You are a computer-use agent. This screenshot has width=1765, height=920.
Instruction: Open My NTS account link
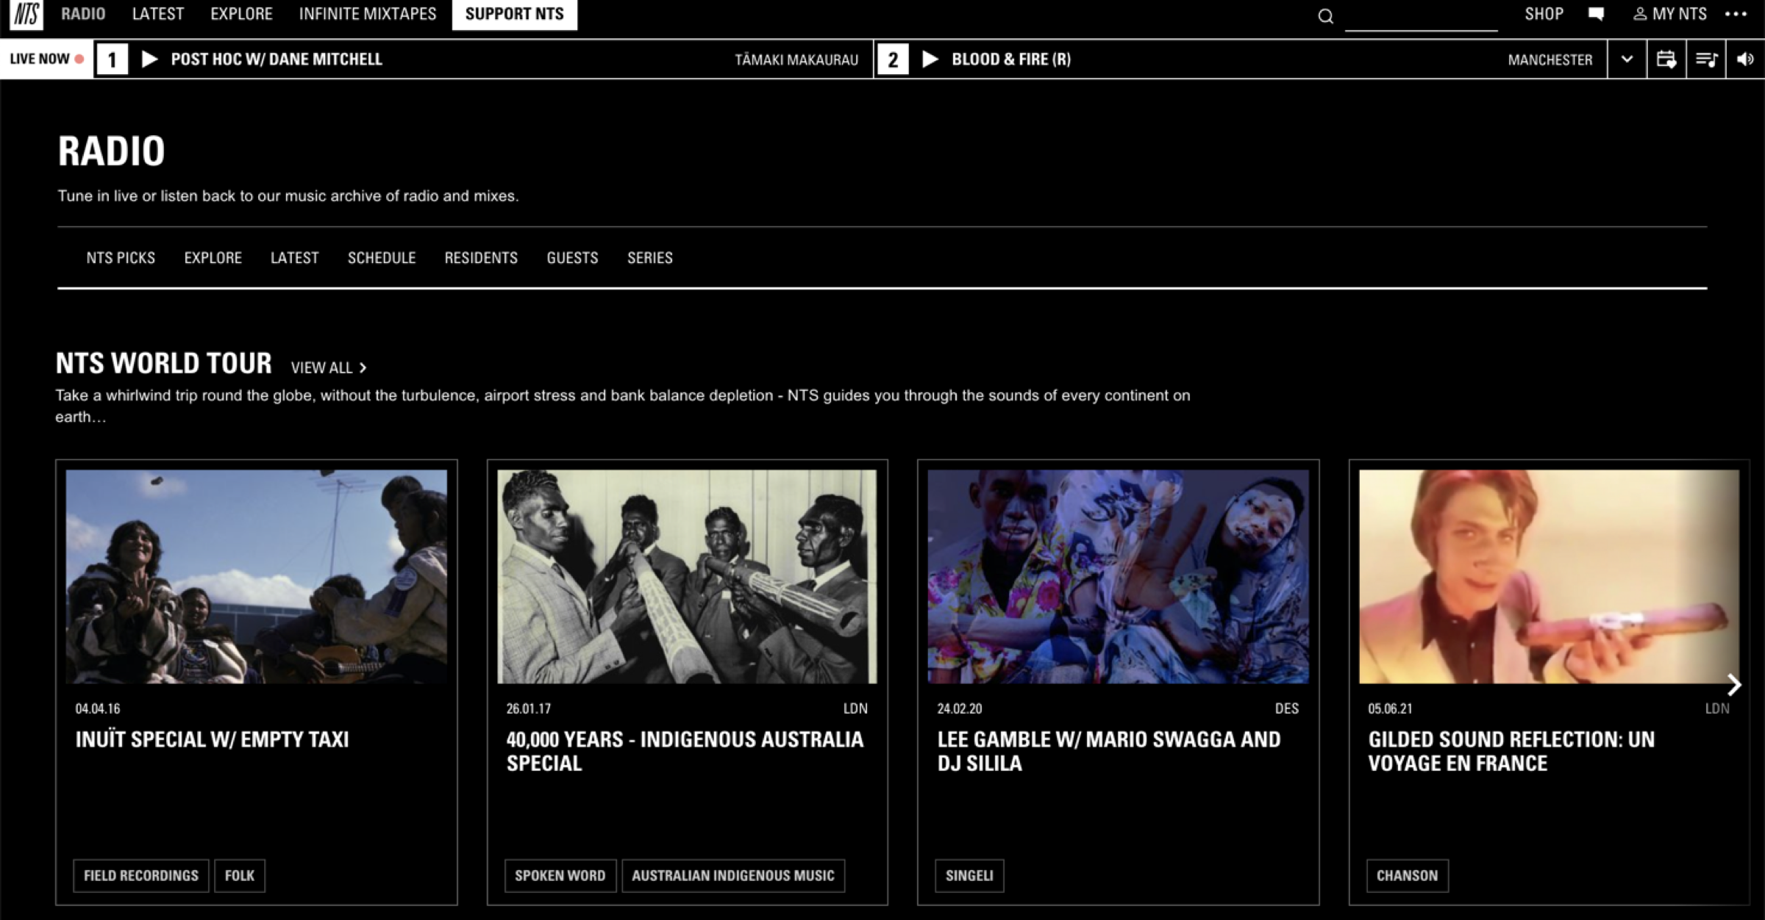click(1670, 14)
